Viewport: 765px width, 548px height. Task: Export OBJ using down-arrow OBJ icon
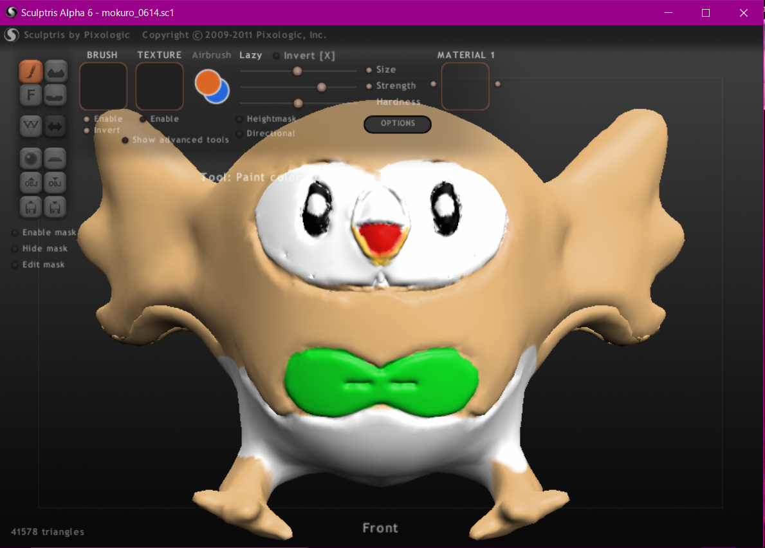(55, 183)
